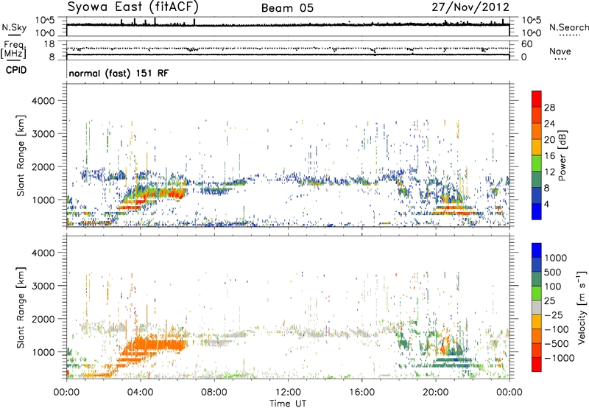This screenshot has width=589, height=408.
Task: Click the red bottom Velocity colorbar segment
Action: click(537, 365)
